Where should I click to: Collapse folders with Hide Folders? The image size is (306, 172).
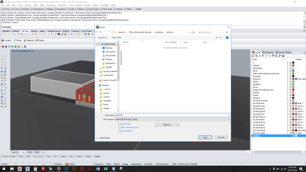point(104,138)
